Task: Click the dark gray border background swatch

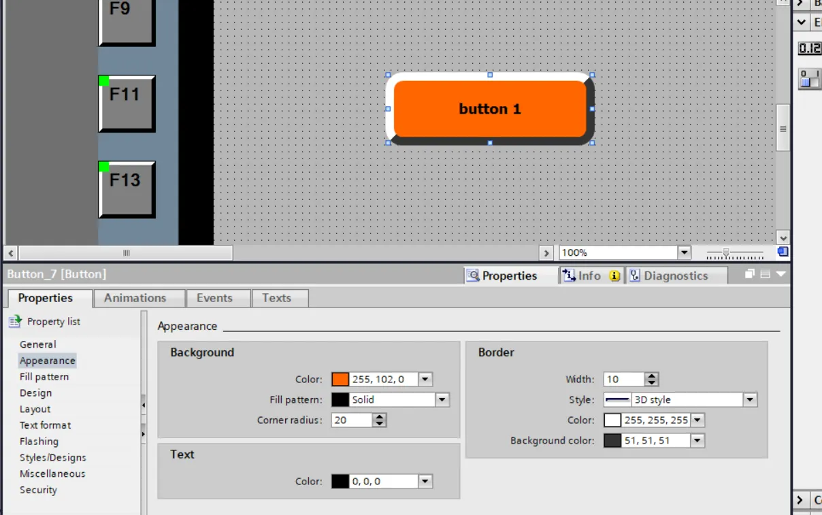Action: pyautogui.click(x=612, y=441)
